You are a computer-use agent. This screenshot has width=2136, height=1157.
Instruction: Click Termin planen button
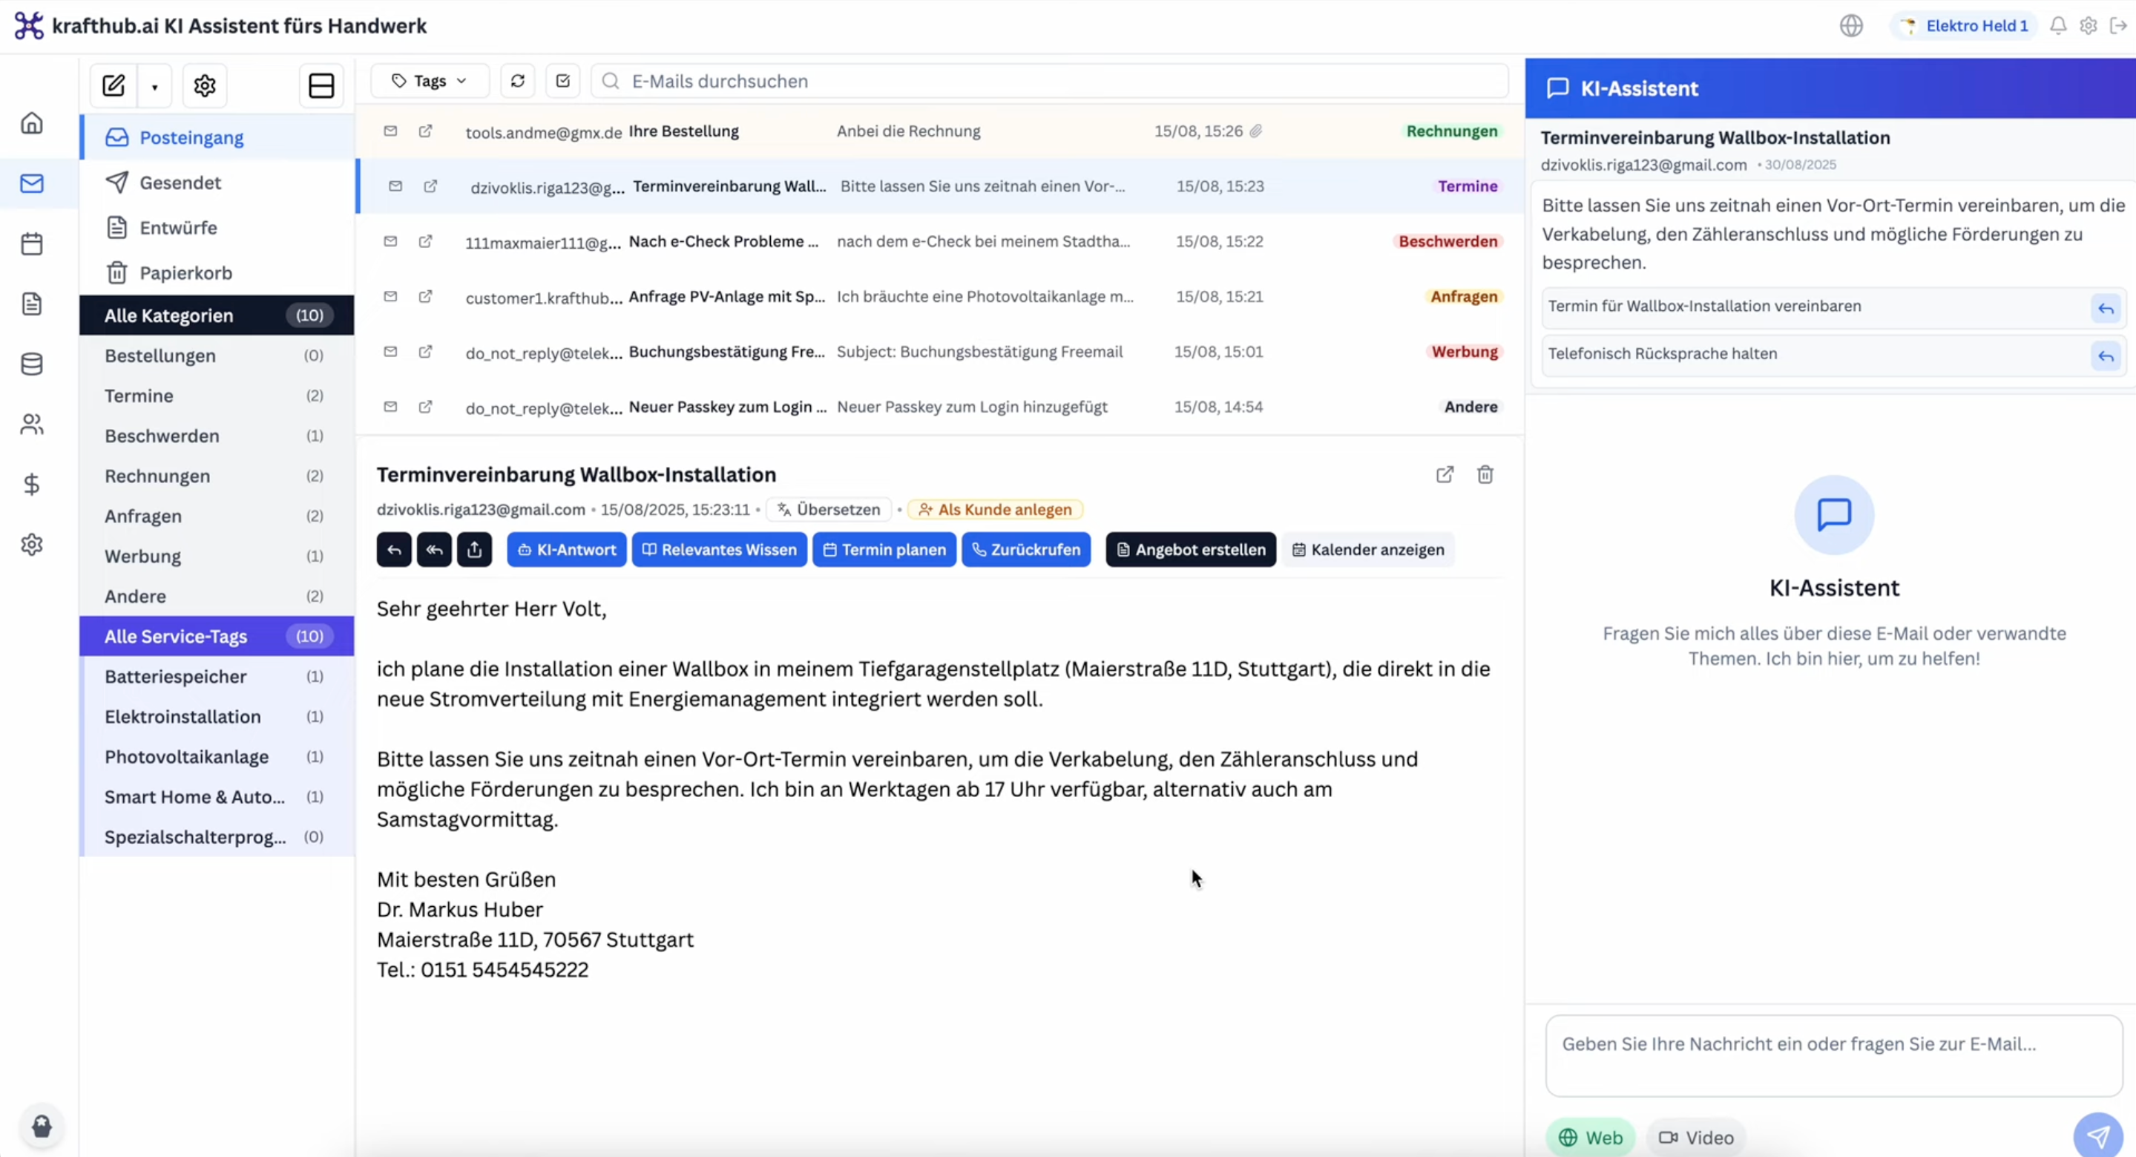point(884,550)
